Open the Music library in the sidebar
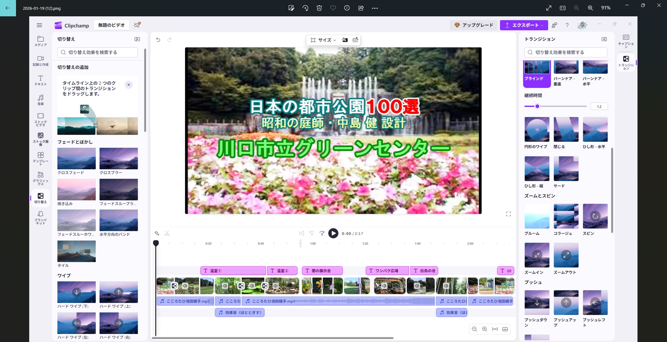The width and height of the screenshot is (667, 342). tap(40, 100)
